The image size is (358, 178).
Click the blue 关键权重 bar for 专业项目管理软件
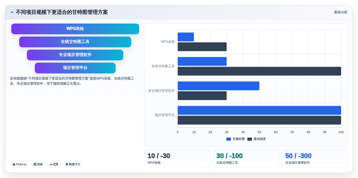point(219,86)
